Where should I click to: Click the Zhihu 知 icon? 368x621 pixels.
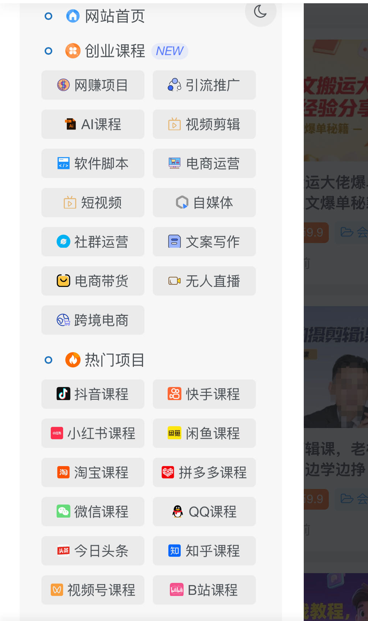(x=175, y=551)
